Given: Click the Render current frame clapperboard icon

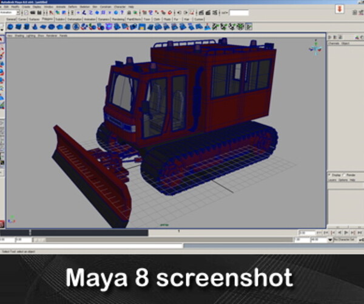Looking at the screenshot, I should pos(201,13).
